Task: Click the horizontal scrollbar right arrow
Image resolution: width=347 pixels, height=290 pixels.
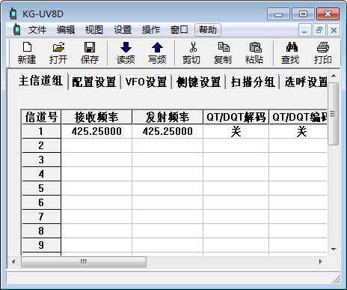Action: 321,262
